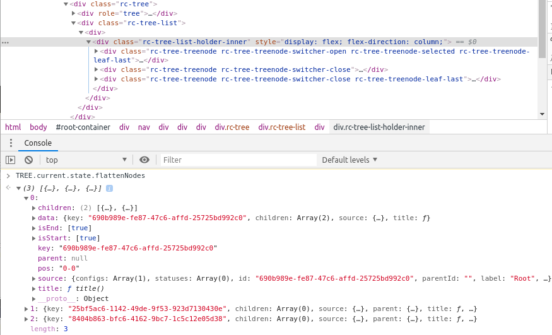Create a live expression with the eye icon
This screenshot has width=552, height=335.
point(144,160)
